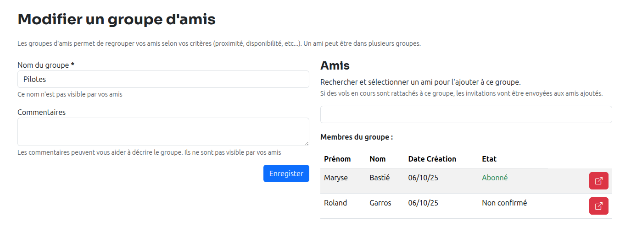631x227 pixels.
Task: Select the Garros last name cell
Action: [x=380, y=203]
